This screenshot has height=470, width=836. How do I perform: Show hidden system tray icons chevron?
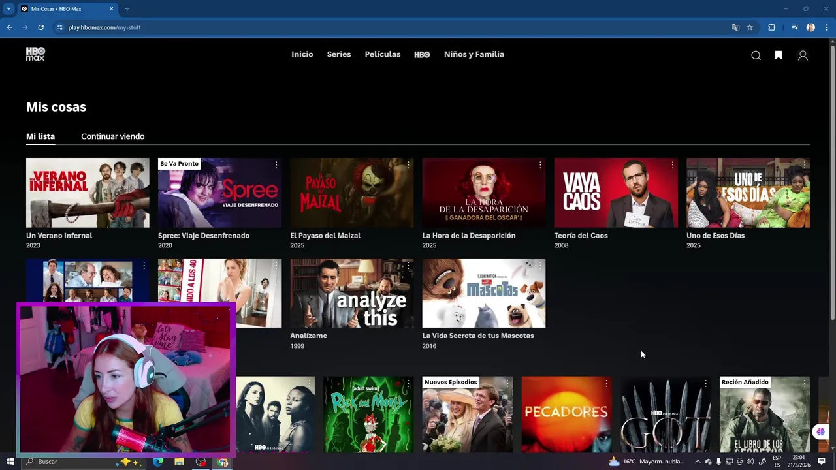(x=698, y=462)
